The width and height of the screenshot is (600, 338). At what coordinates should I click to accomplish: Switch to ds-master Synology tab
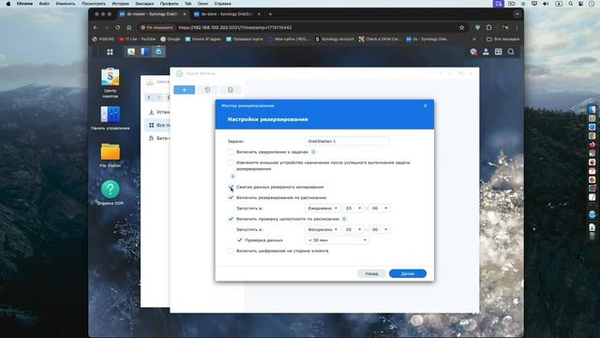(x=152, y=14)
